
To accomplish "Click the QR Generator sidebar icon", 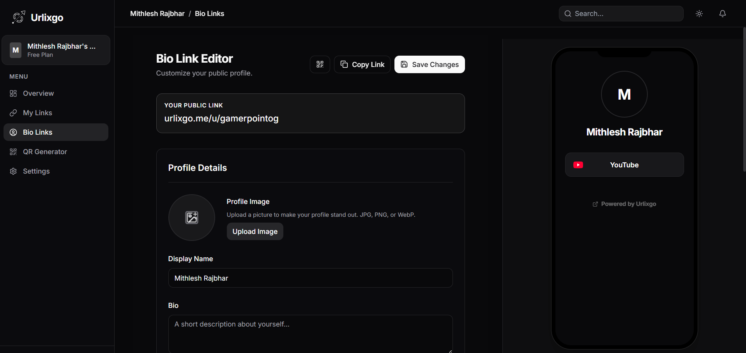I will click(13, 152).
